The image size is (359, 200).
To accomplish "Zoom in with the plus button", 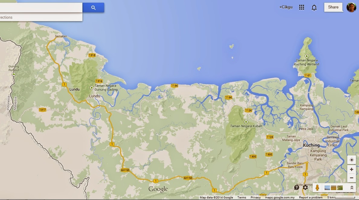I will (x=351, y=169).
